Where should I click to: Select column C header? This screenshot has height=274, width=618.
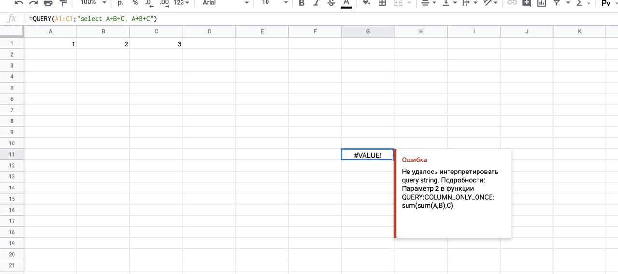156,31
